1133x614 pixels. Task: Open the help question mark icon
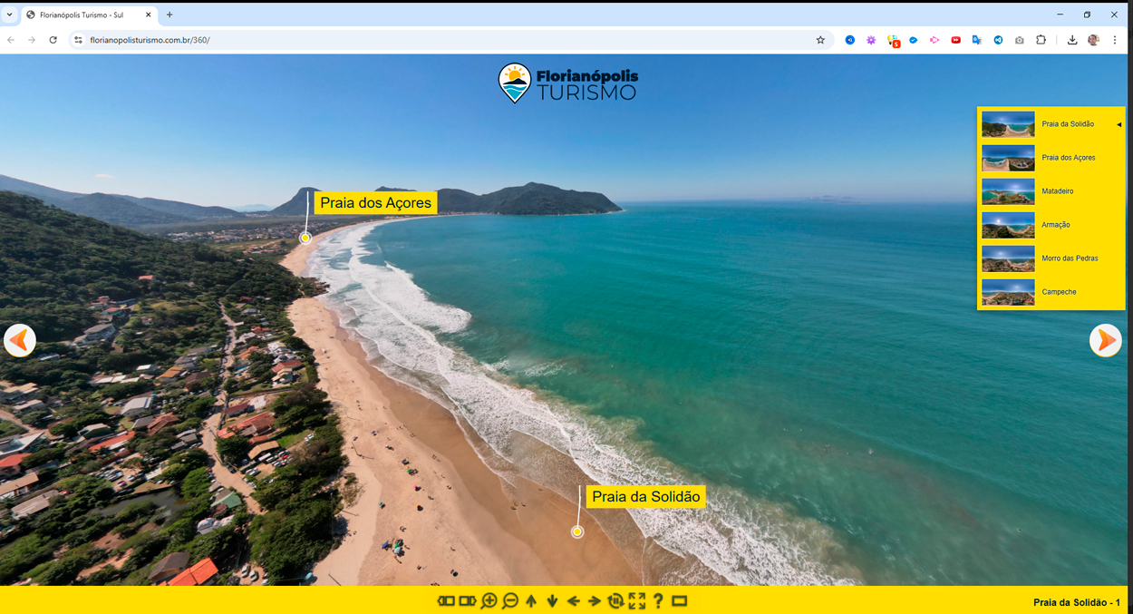point(658,600)
